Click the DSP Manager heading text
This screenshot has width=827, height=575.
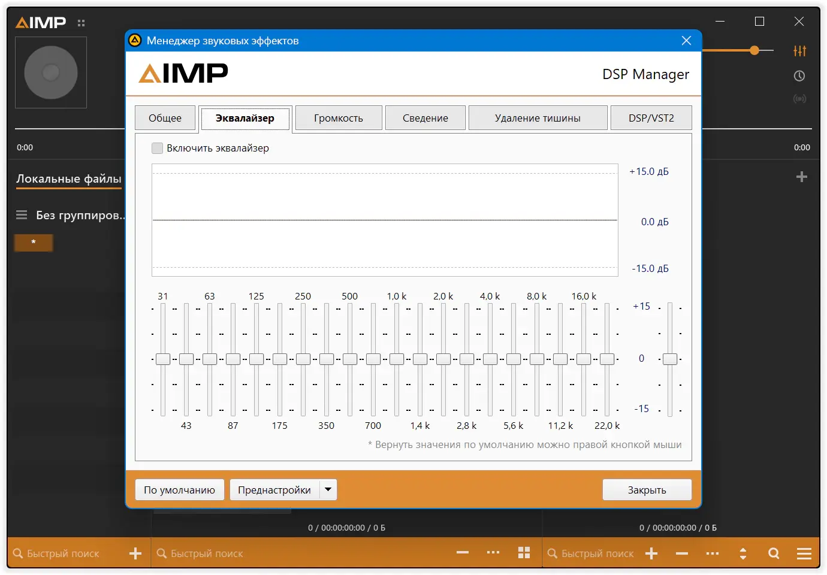(646, 74)
